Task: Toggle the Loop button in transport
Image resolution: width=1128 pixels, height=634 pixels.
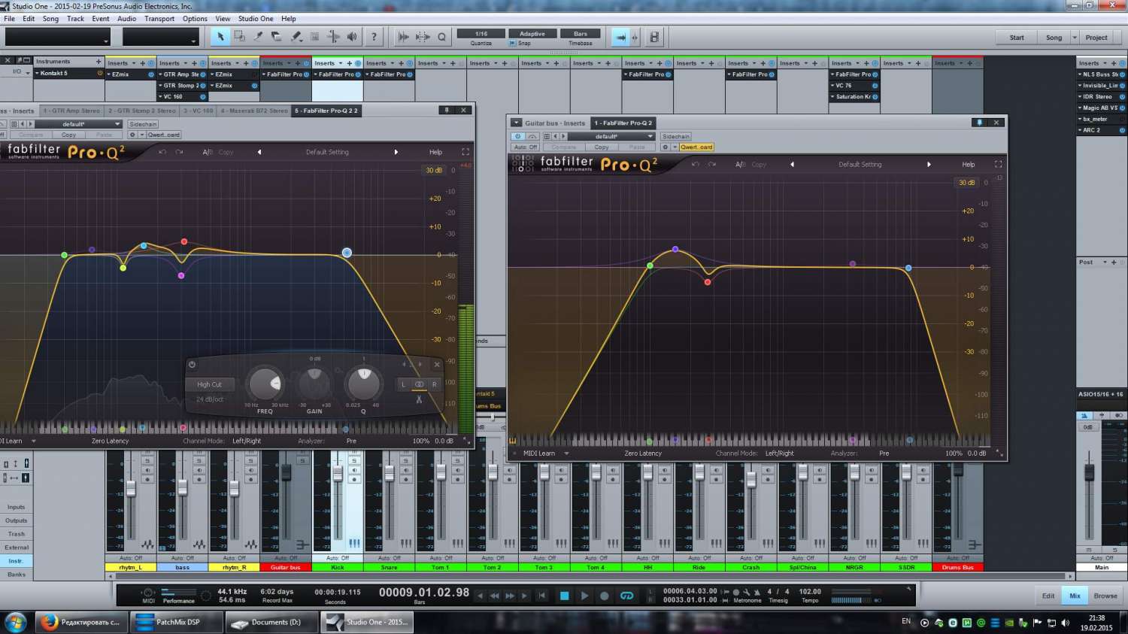Action: (626, 596)
